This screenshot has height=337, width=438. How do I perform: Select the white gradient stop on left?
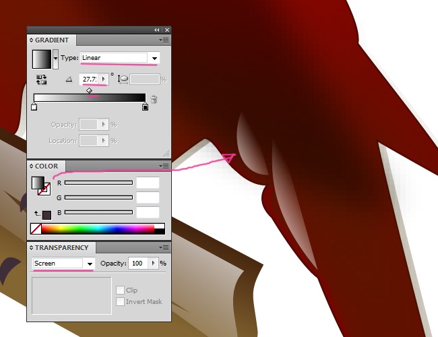click(x=34, y=106)
